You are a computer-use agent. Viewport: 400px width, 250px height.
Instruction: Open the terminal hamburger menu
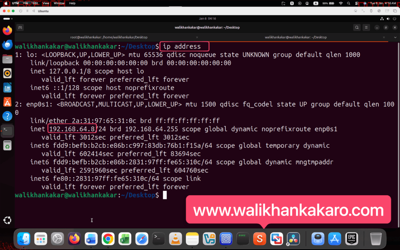tap(367, 27)
